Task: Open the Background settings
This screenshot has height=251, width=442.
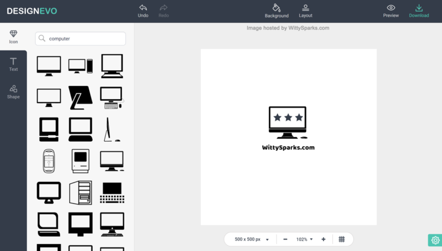Action: coord(276,11)
